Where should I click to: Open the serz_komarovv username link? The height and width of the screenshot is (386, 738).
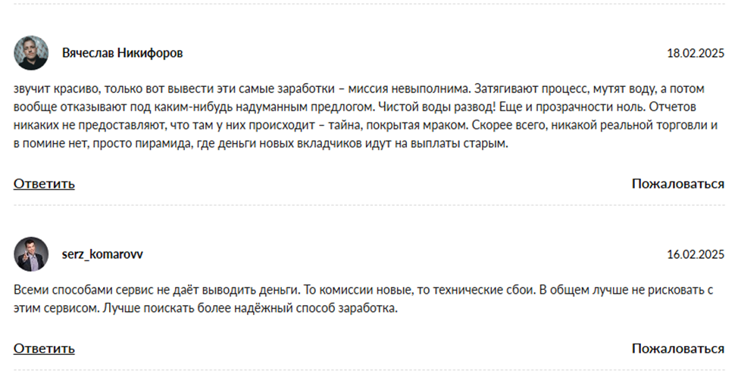(102, 254)
